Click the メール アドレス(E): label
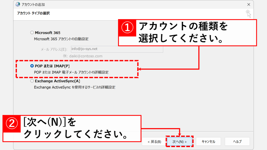267x150 pixels. [x=54, y=49]
